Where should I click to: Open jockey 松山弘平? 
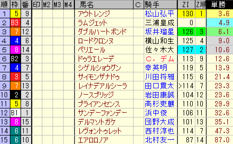coord(159,14)
